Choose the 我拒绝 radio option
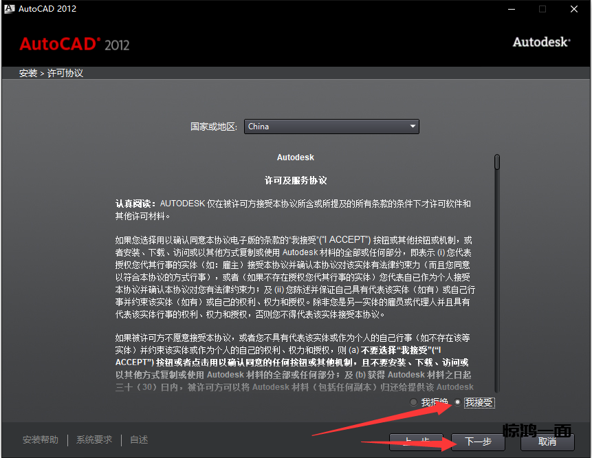The height and width of the screenshot is (458, 592). pyautogui.click(x=413, y=402)
